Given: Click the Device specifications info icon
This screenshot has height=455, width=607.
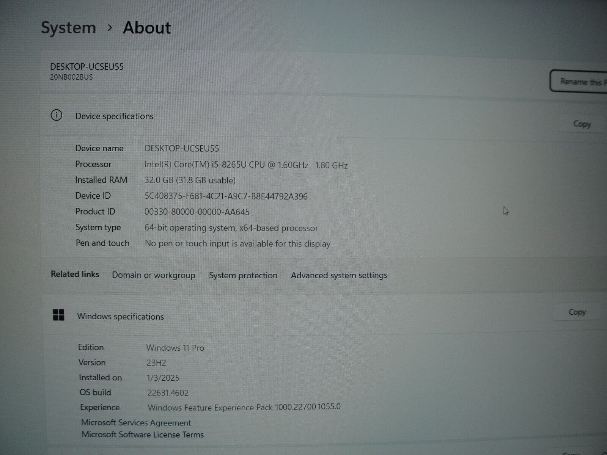Looking at the screenshot, I should click(57, 115).
